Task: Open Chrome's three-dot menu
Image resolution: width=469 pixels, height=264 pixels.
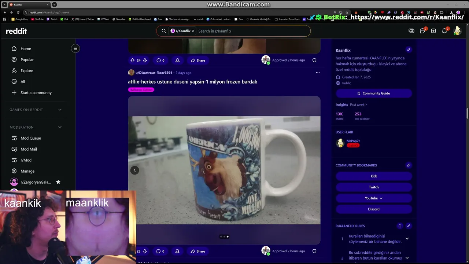Action: (x=465, y=12)
